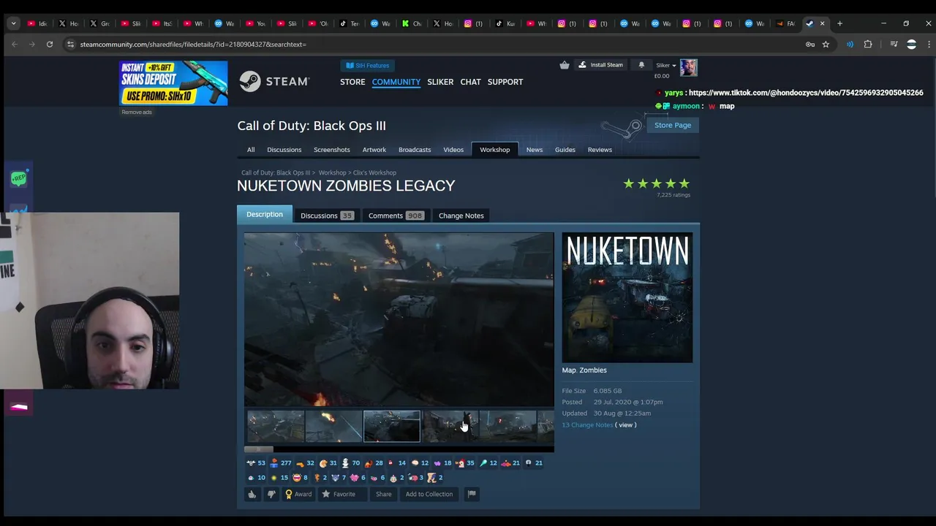Screen dimensions: 936x526
Task: Open CHAT in Steam header
Action: tap(470, 82)
